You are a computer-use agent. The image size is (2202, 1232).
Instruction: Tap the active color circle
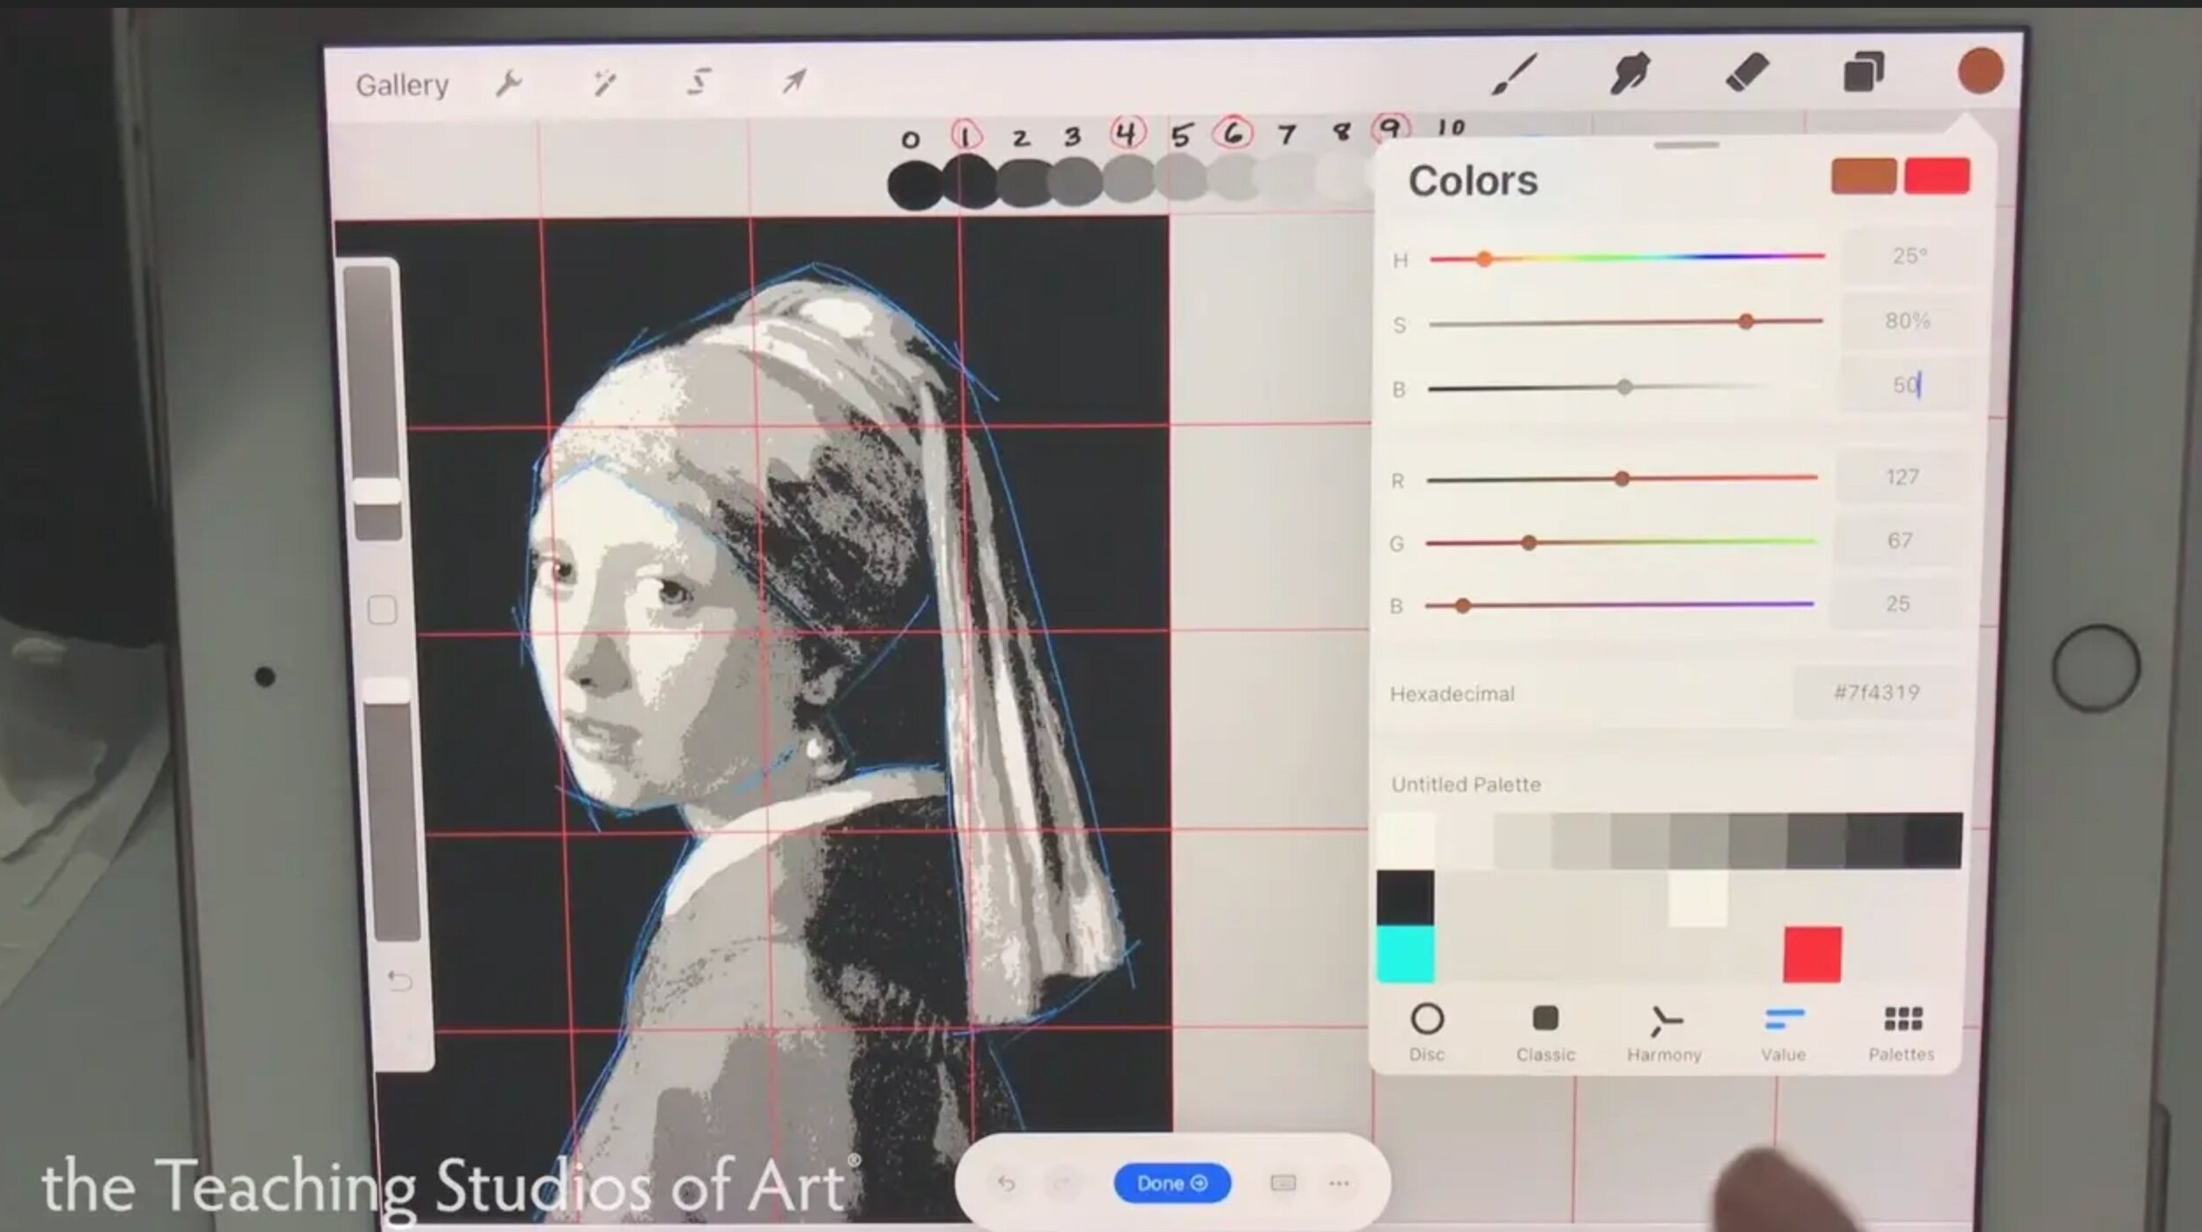point(1980,70)
